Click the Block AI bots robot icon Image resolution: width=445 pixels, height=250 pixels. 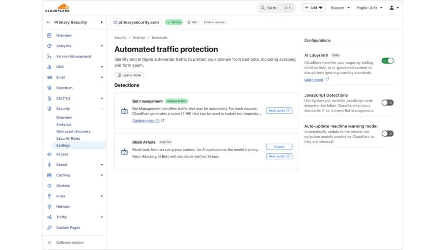[x=124, y=151]
